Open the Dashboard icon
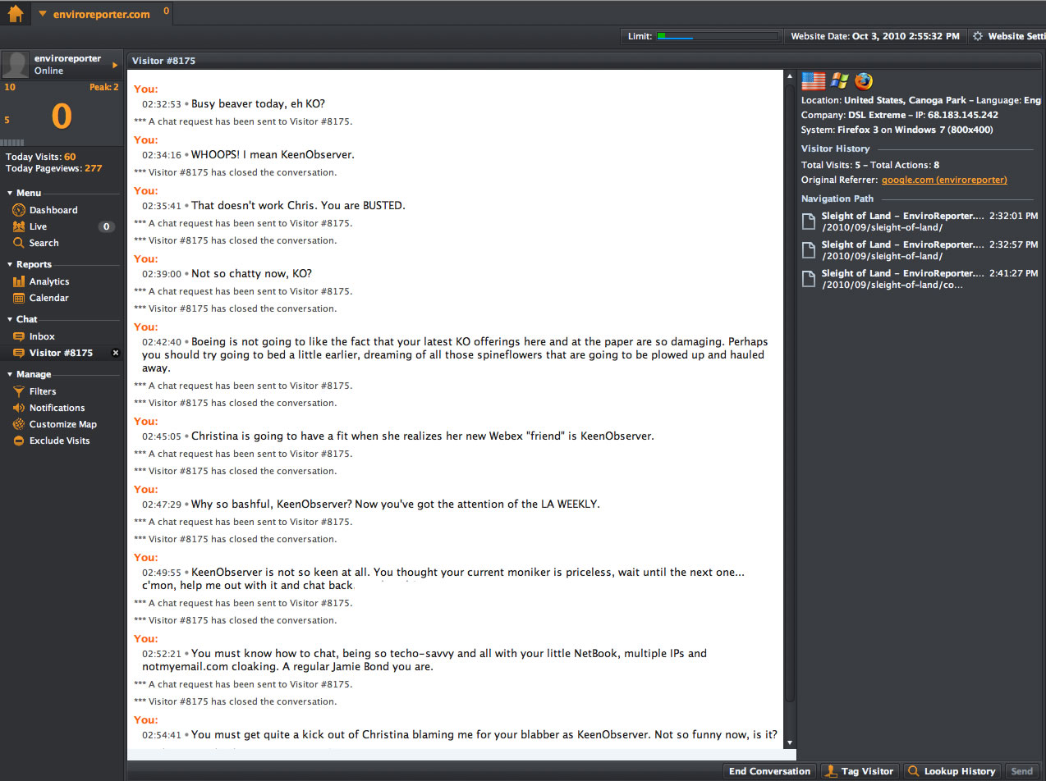The height and width of the screenshot is (781, 1046). pos(19,210)
